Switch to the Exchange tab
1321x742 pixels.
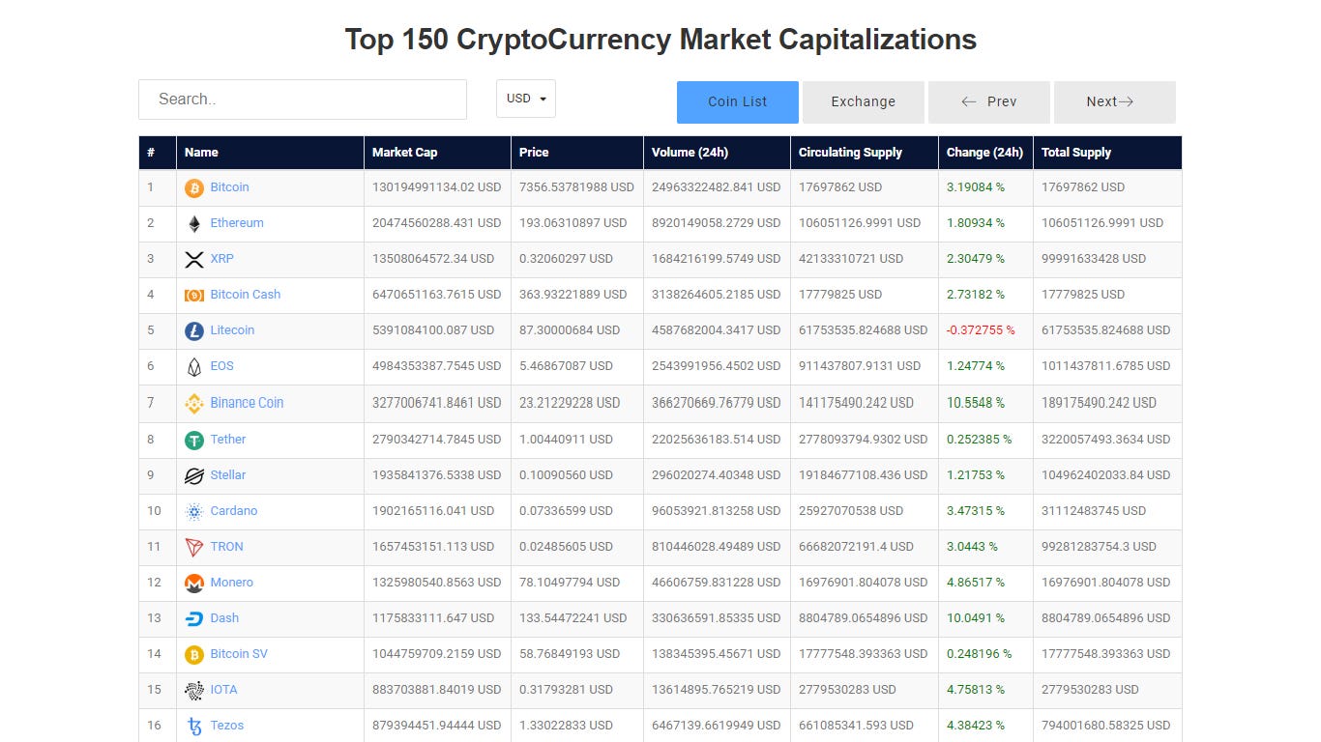(864, 101)
